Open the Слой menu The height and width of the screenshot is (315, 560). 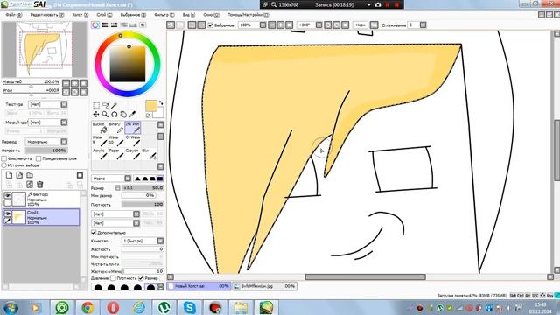[x=104, y=15]
